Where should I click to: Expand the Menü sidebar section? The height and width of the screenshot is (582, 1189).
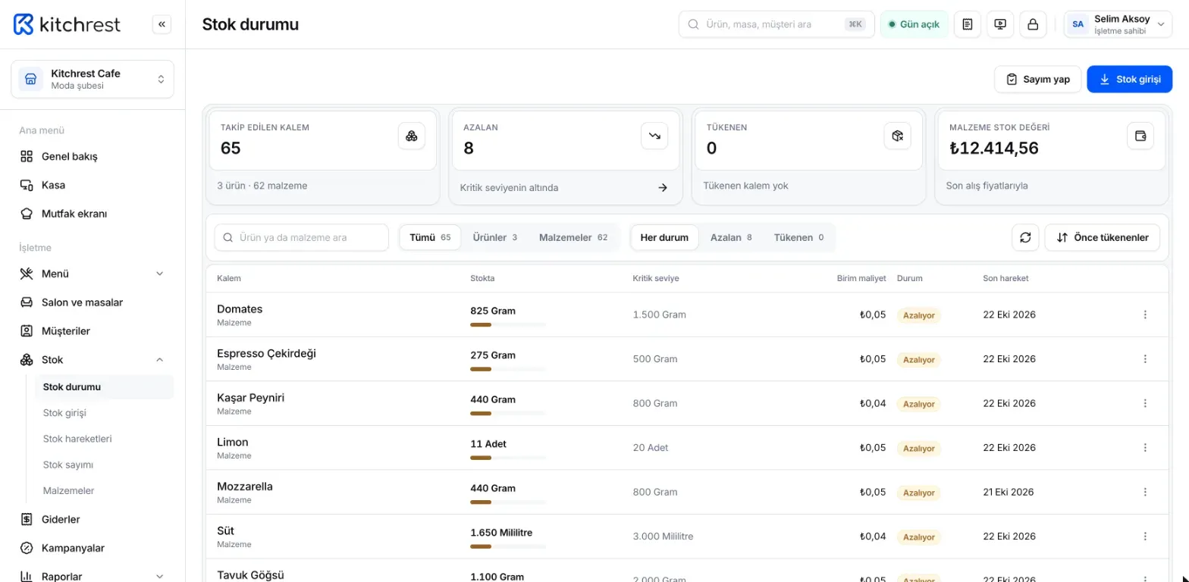click(x=93, y=274)
